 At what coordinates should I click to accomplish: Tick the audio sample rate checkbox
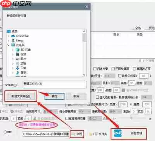point(120,76)
